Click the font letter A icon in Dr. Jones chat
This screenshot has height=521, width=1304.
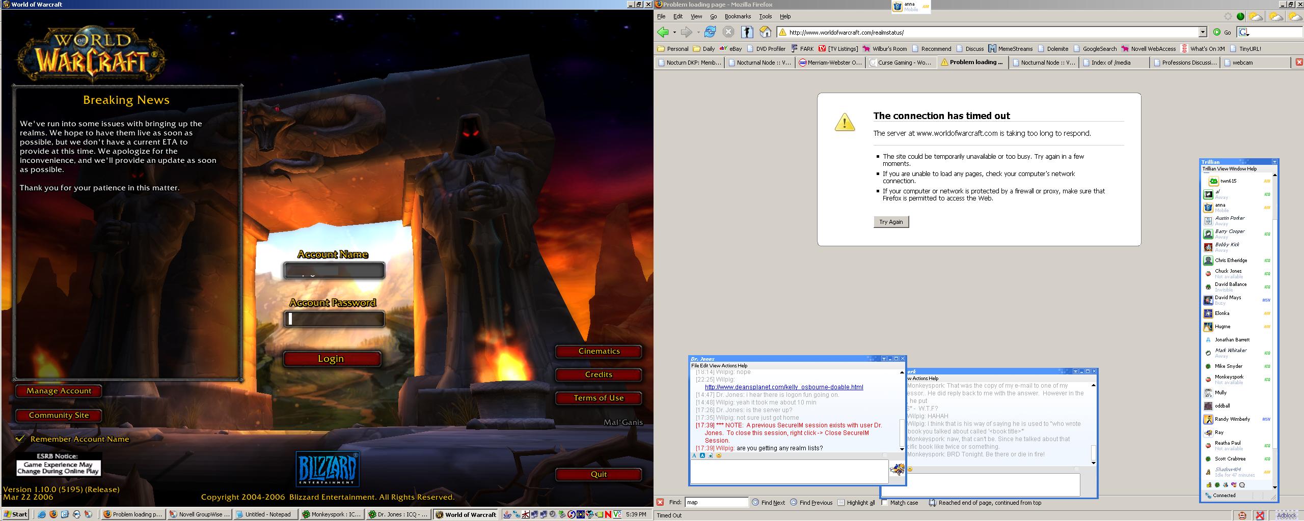694,455
